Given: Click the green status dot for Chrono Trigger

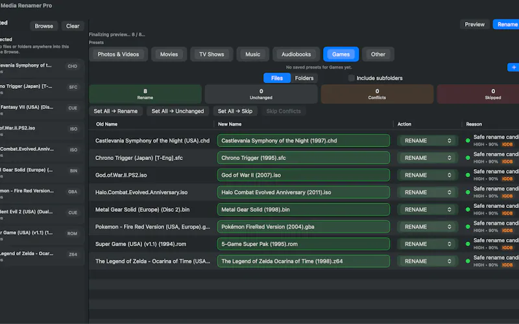Looking at the screenshot, I should 468,157.
